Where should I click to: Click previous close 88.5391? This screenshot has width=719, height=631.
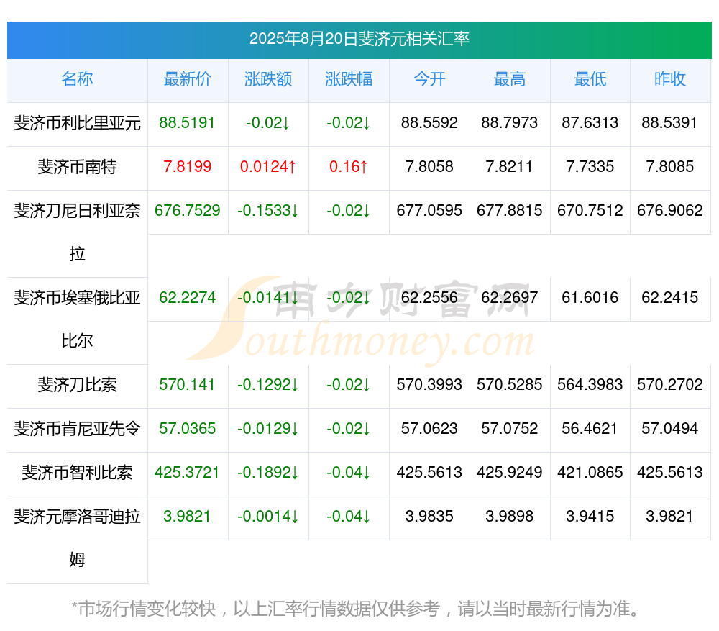[x=669, y=122]
